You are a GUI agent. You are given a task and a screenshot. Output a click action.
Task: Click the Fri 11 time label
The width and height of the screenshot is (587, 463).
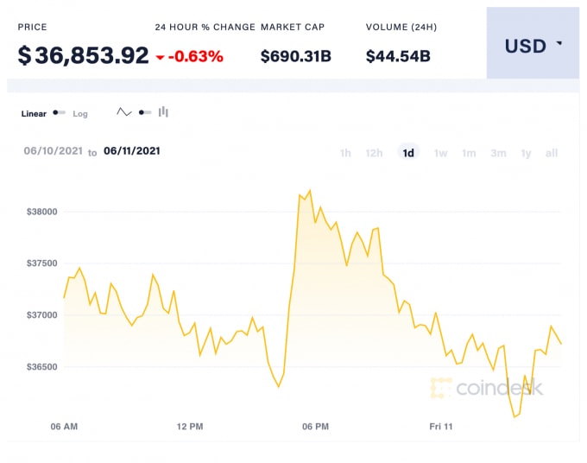[x=441, y=427]
